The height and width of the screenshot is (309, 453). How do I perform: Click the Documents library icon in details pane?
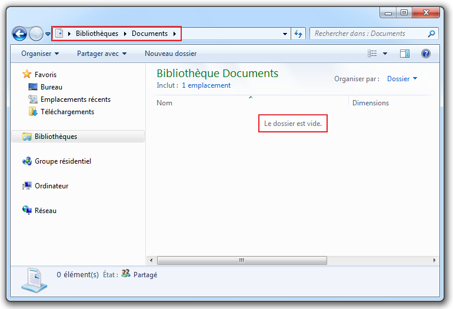tap(34, 280)
